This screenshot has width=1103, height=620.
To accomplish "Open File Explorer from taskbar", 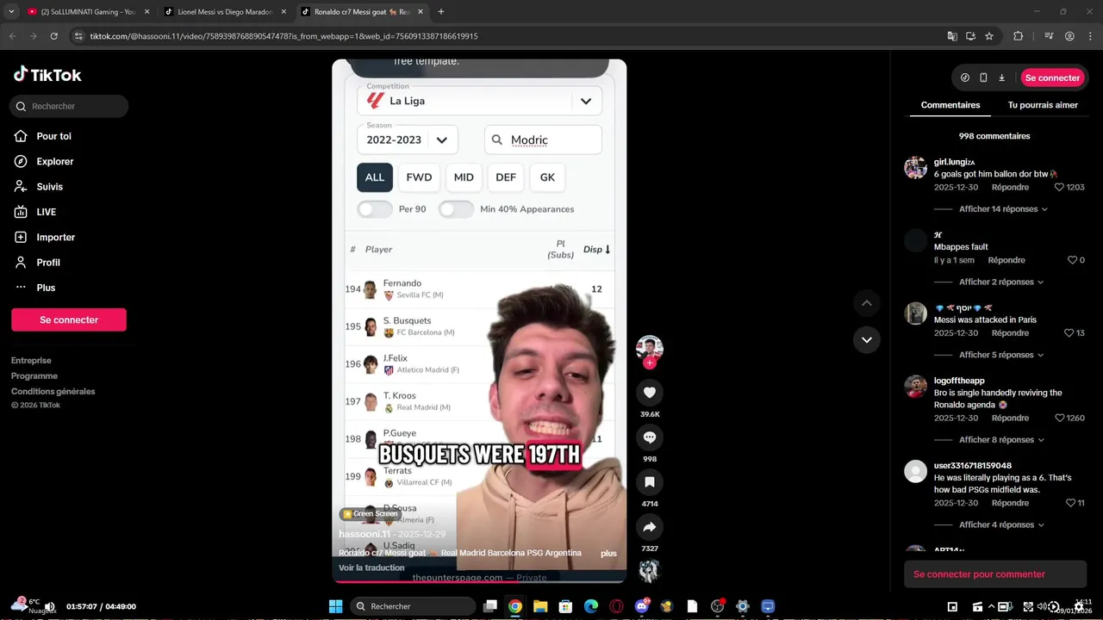I will point(540,606).
